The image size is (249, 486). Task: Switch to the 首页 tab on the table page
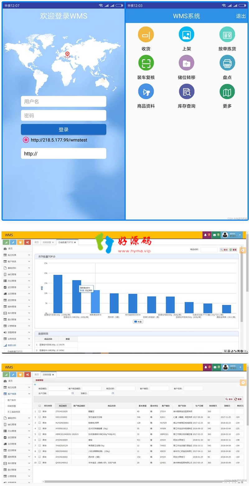(37, 374)
